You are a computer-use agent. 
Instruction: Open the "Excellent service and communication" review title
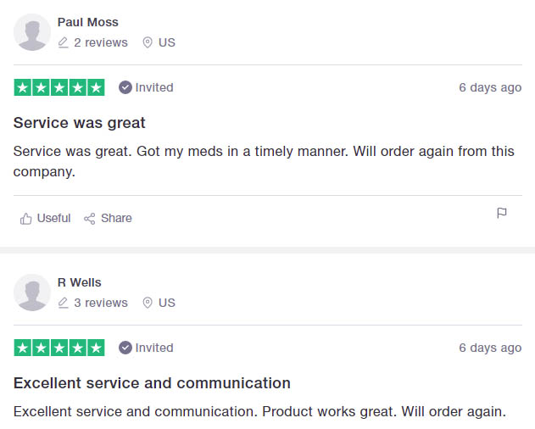(x=152, y=383)
